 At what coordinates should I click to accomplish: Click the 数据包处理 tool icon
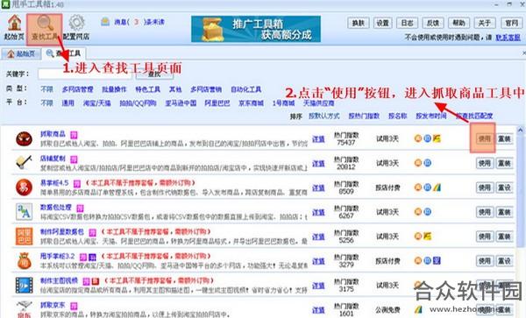click(24, 212)
